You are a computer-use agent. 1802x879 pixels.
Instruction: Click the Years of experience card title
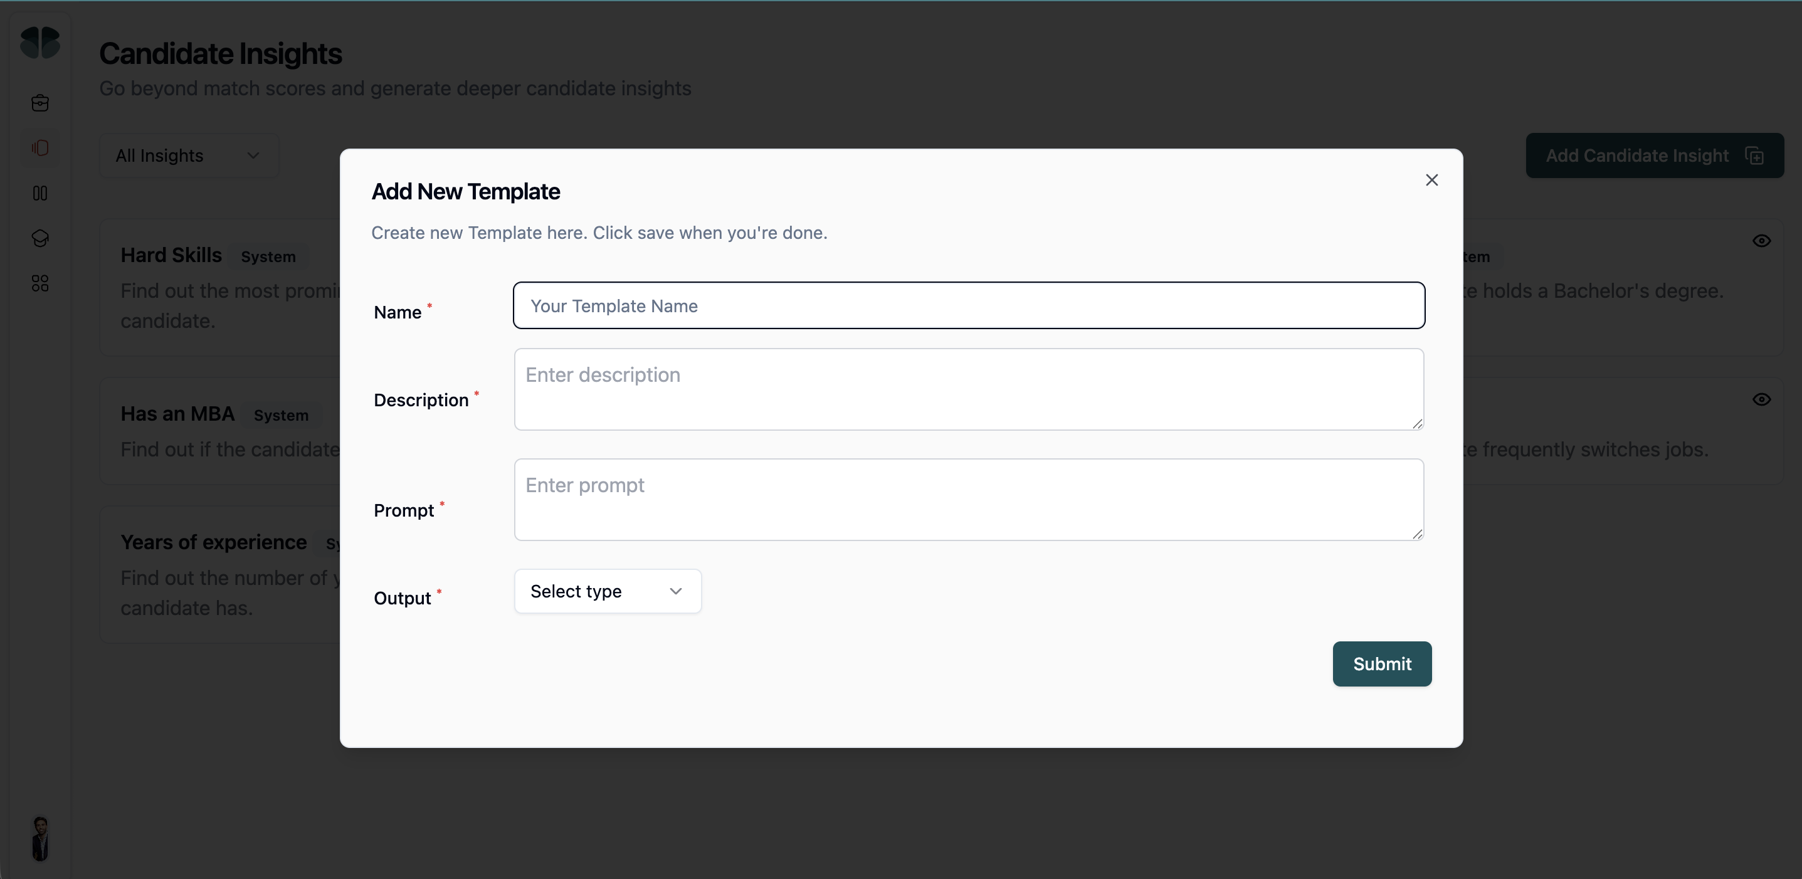click(x=213, y=542)
